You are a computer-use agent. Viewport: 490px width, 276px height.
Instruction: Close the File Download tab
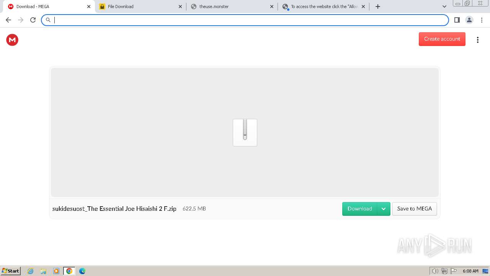click(x=180, y=7)
